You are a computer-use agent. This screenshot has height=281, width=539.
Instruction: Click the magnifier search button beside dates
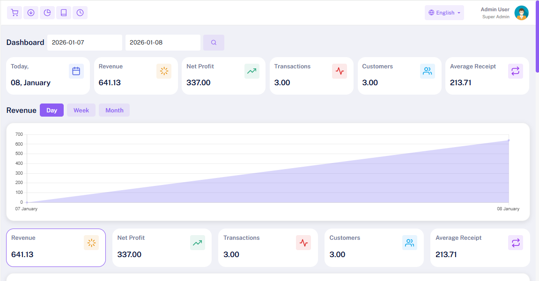click(214, 43)
